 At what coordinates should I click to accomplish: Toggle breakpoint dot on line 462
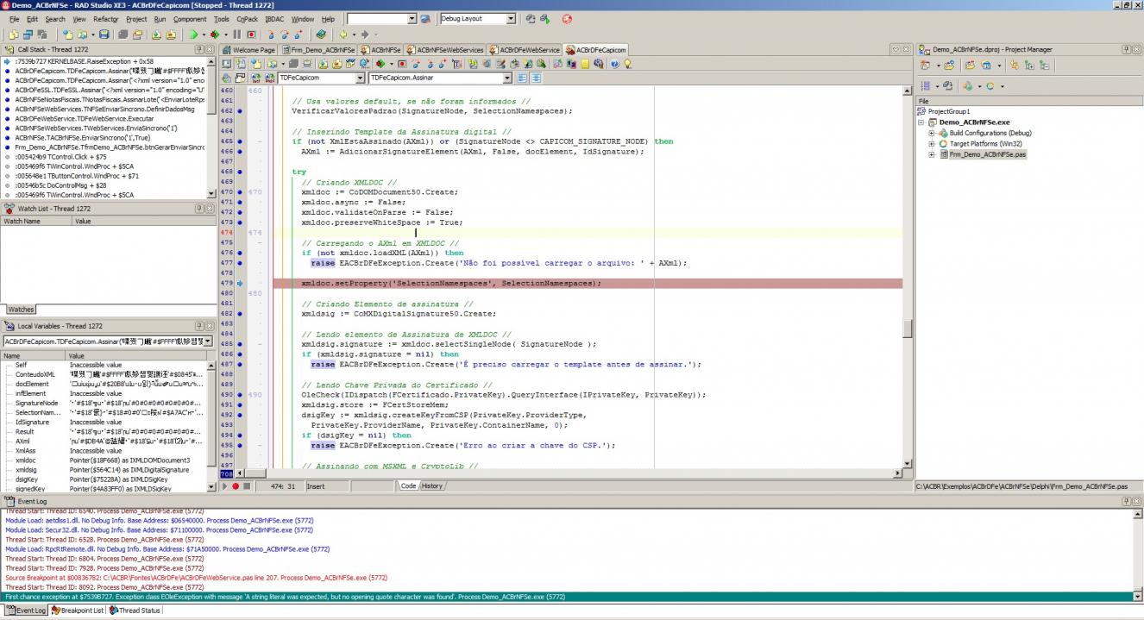(x=240, y=110)
